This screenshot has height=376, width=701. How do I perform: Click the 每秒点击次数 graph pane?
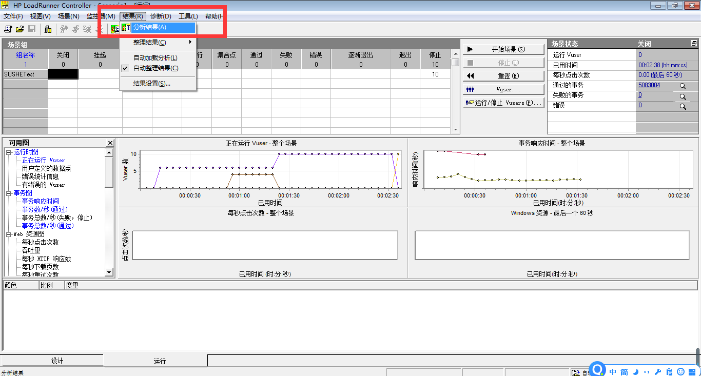262,243
